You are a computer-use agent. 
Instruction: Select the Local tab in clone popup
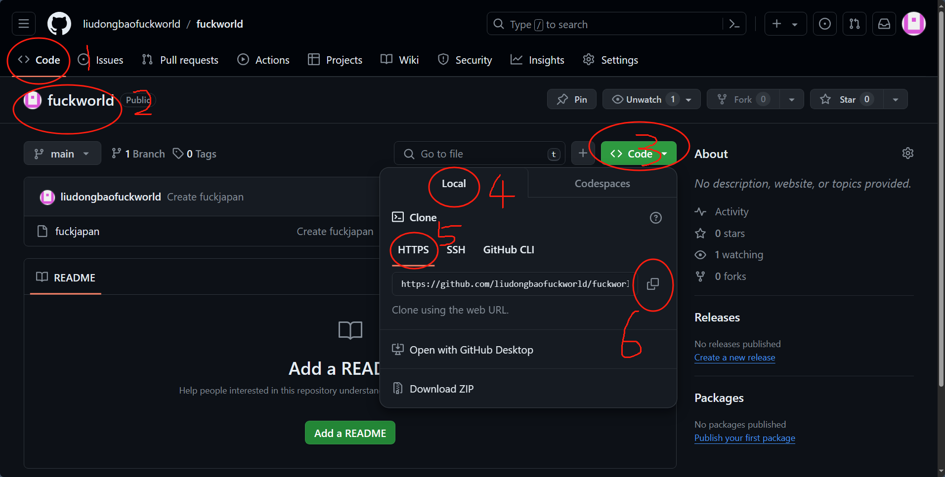[x=454, y=183]
